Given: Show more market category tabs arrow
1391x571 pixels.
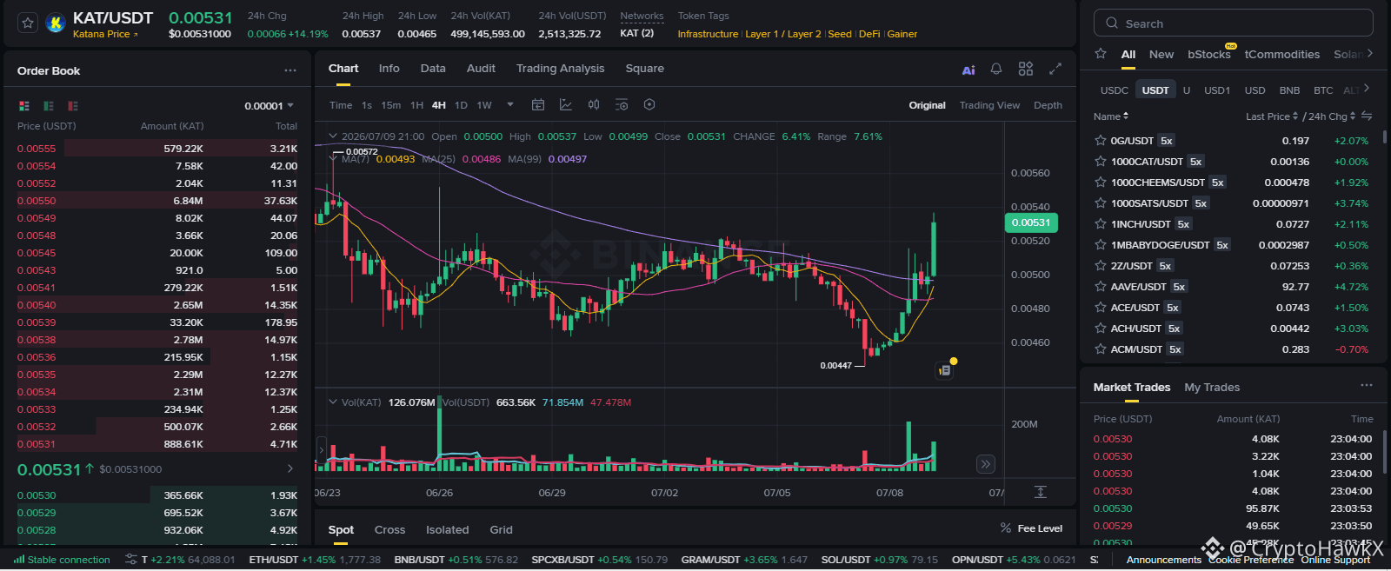Looking at the screenshot, I should click(1370, 53).
